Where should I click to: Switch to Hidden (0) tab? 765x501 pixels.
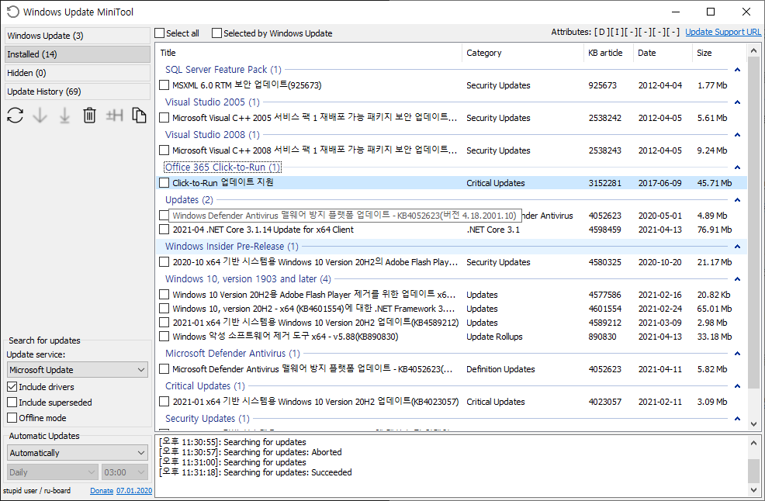(x=78, y=73)
